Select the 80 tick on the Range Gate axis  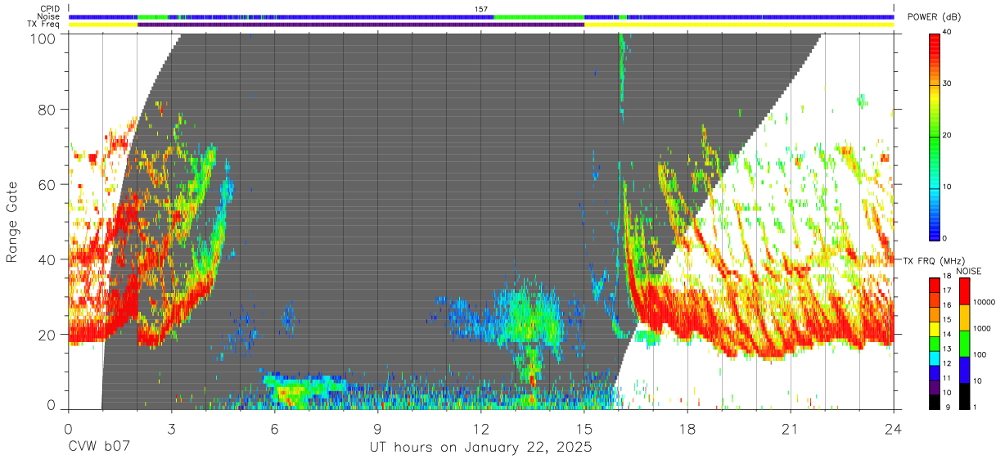tap(46, 110)
